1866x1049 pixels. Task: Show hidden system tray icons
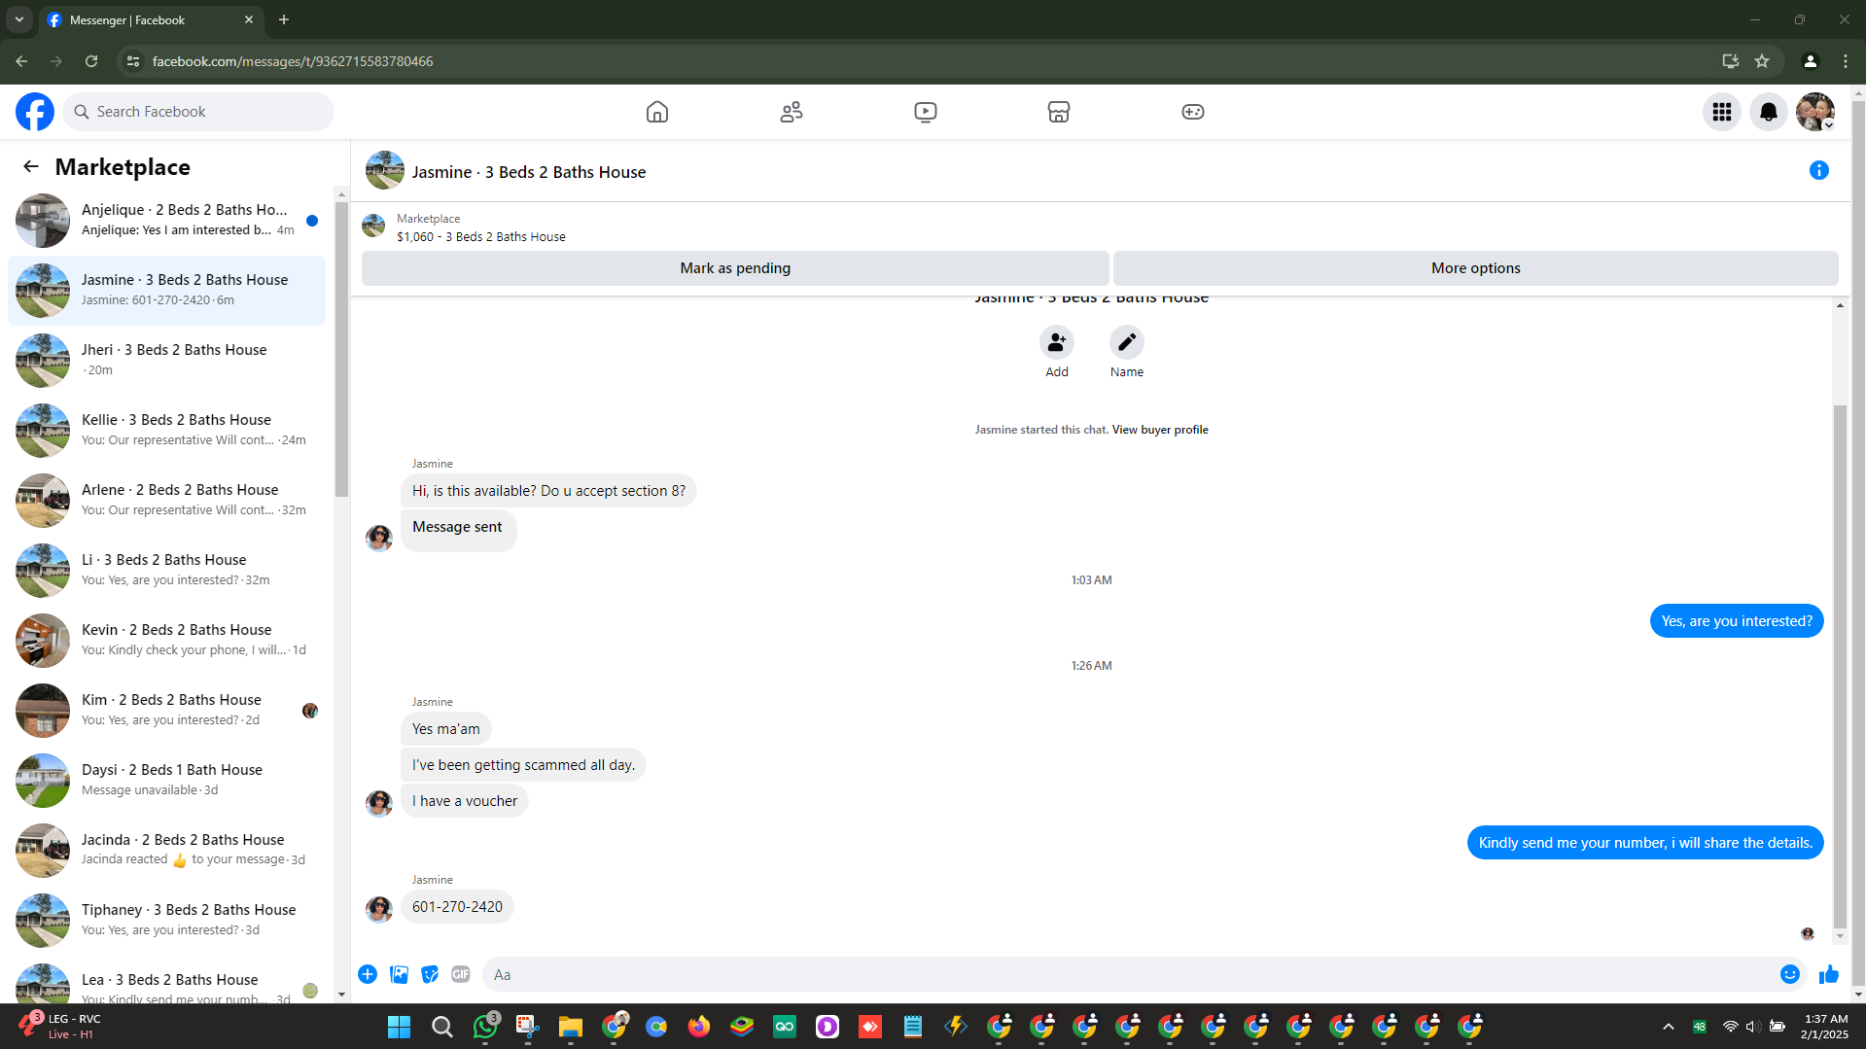tap(1669, 1027)
